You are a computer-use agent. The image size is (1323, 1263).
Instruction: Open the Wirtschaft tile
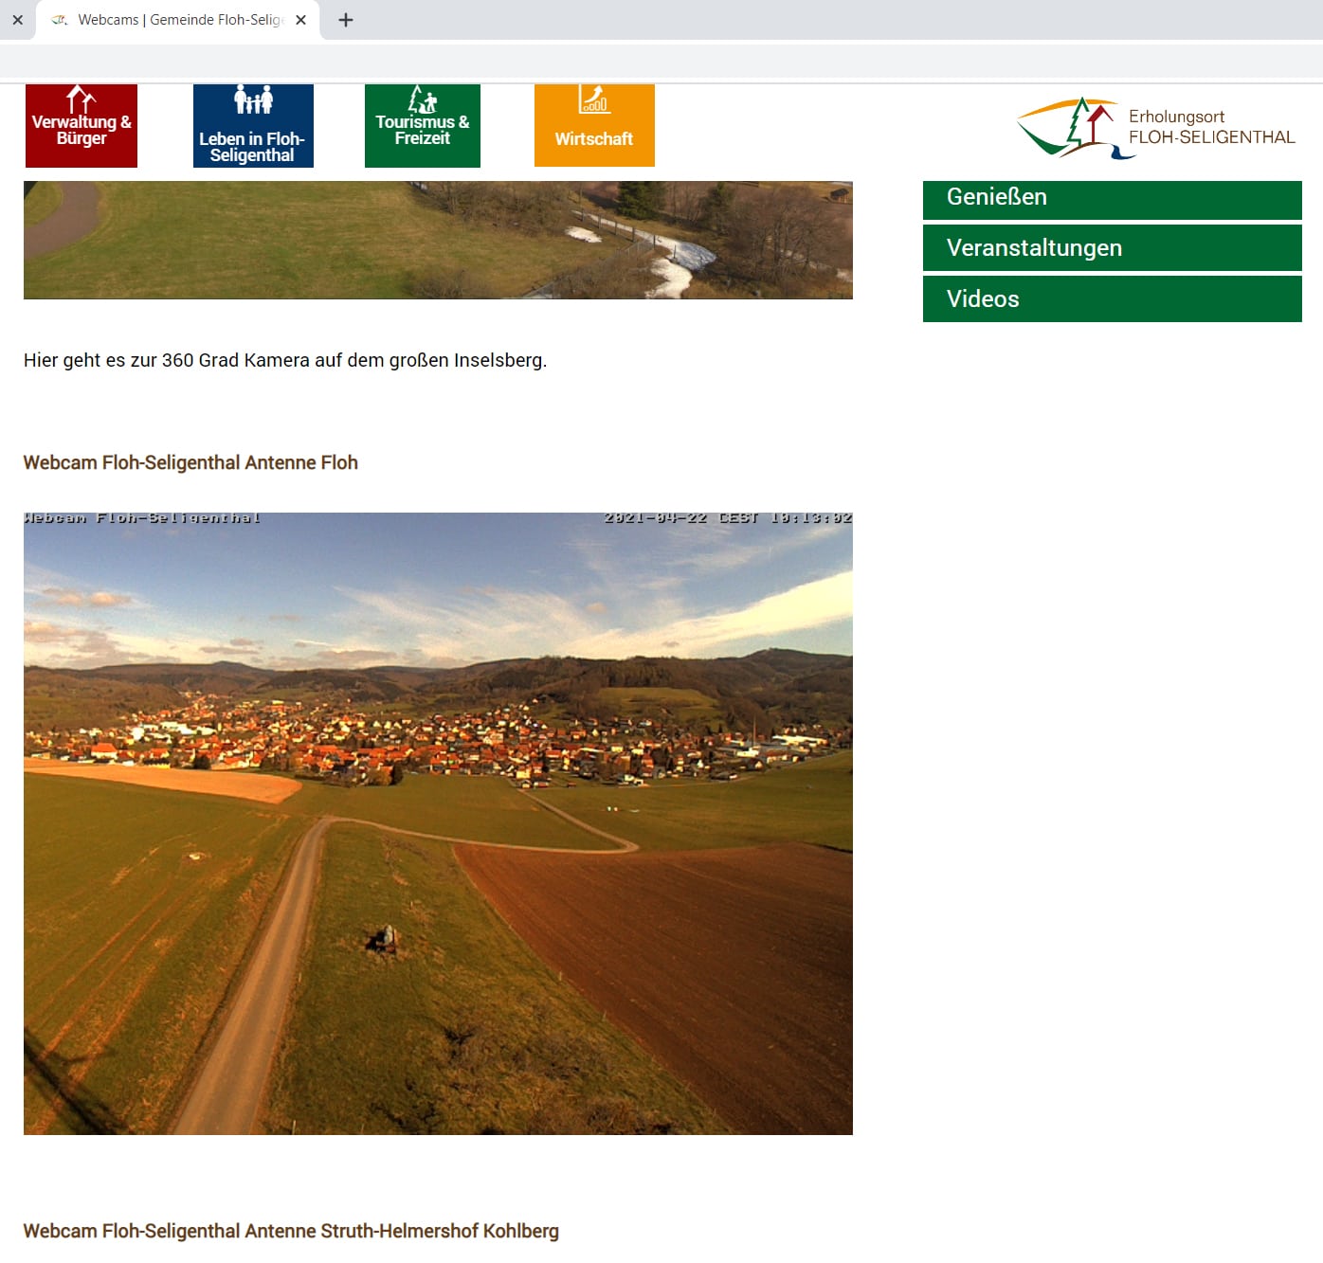[594, 126]
